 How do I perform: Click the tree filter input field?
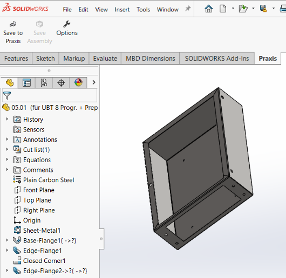point(50,95)
